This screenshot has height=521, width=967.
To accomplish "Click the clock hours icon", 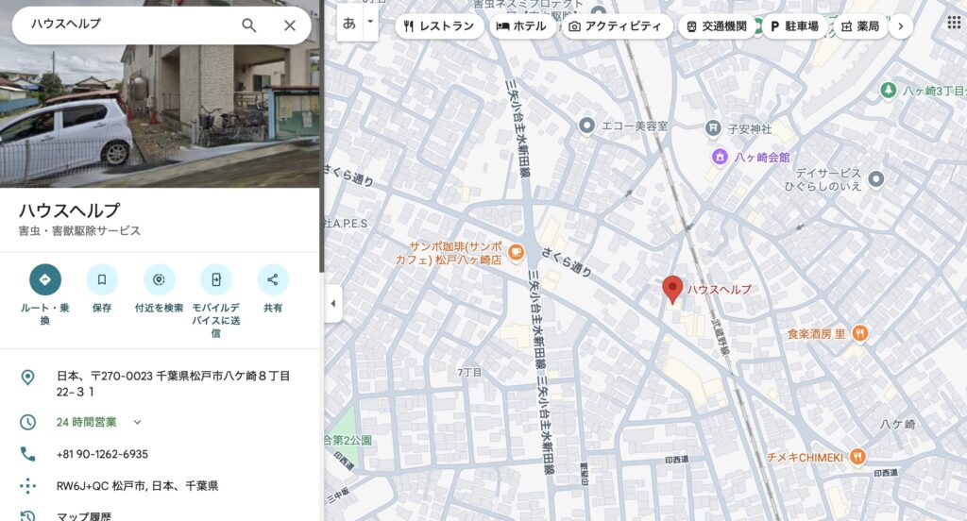I will coord(27,422).
